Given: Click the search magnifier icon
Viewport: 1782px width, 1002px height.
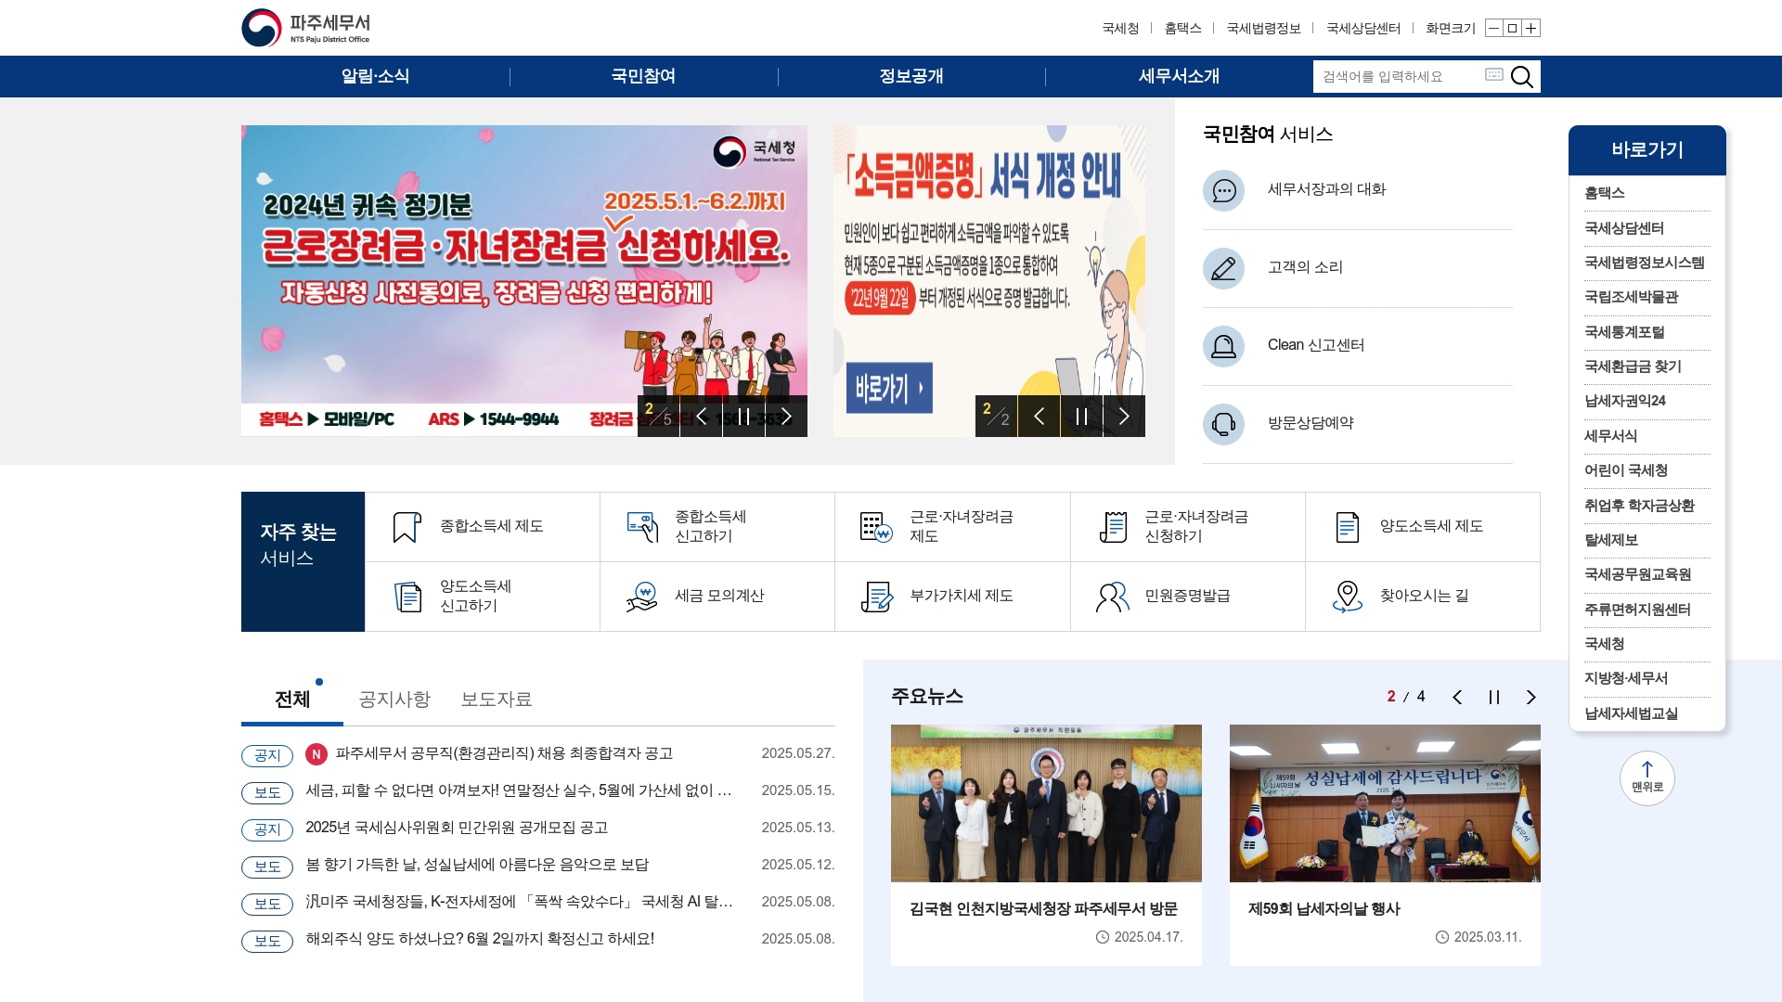Looking at the screenshot, I should click(1521, 76).
